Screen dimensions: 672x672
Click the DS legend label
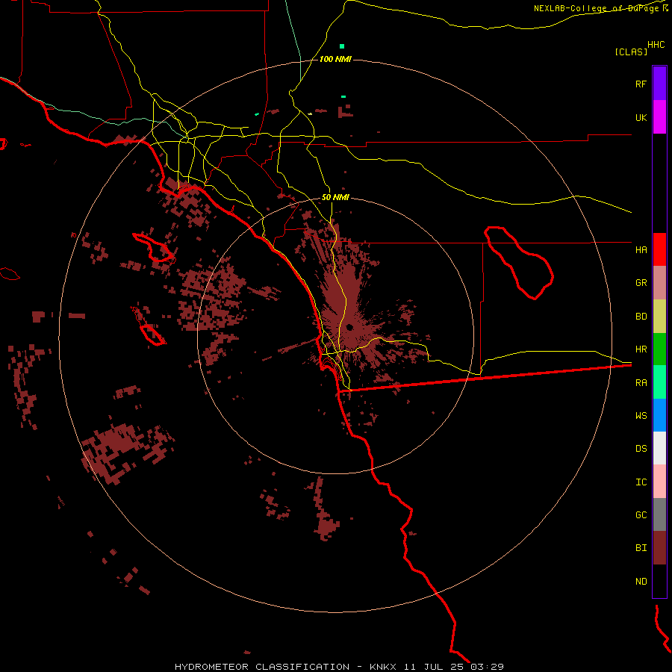641,448
